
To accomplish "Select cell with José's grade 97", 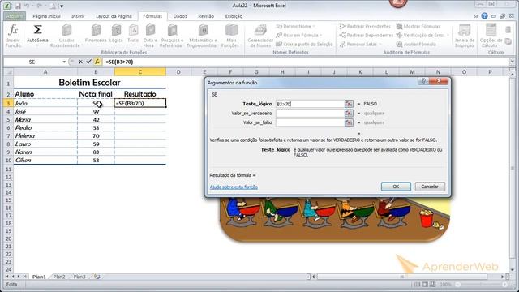I will pyautogui.click(x=96, y=112).
